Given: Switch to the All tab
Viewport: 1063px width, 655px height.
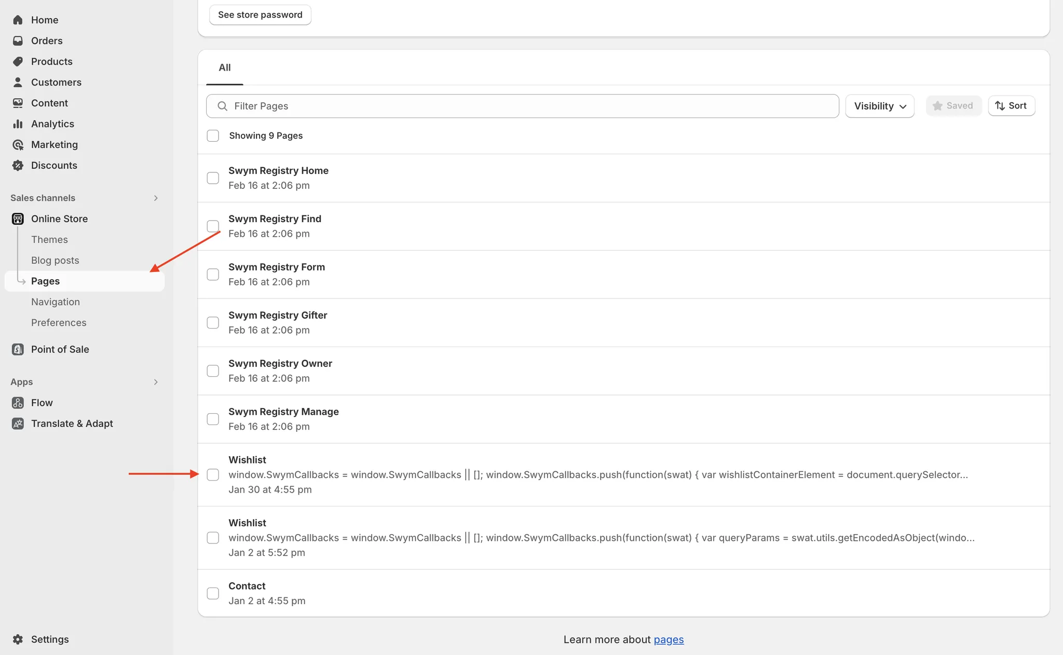Looking at the screenshot, I should (224, 67).
